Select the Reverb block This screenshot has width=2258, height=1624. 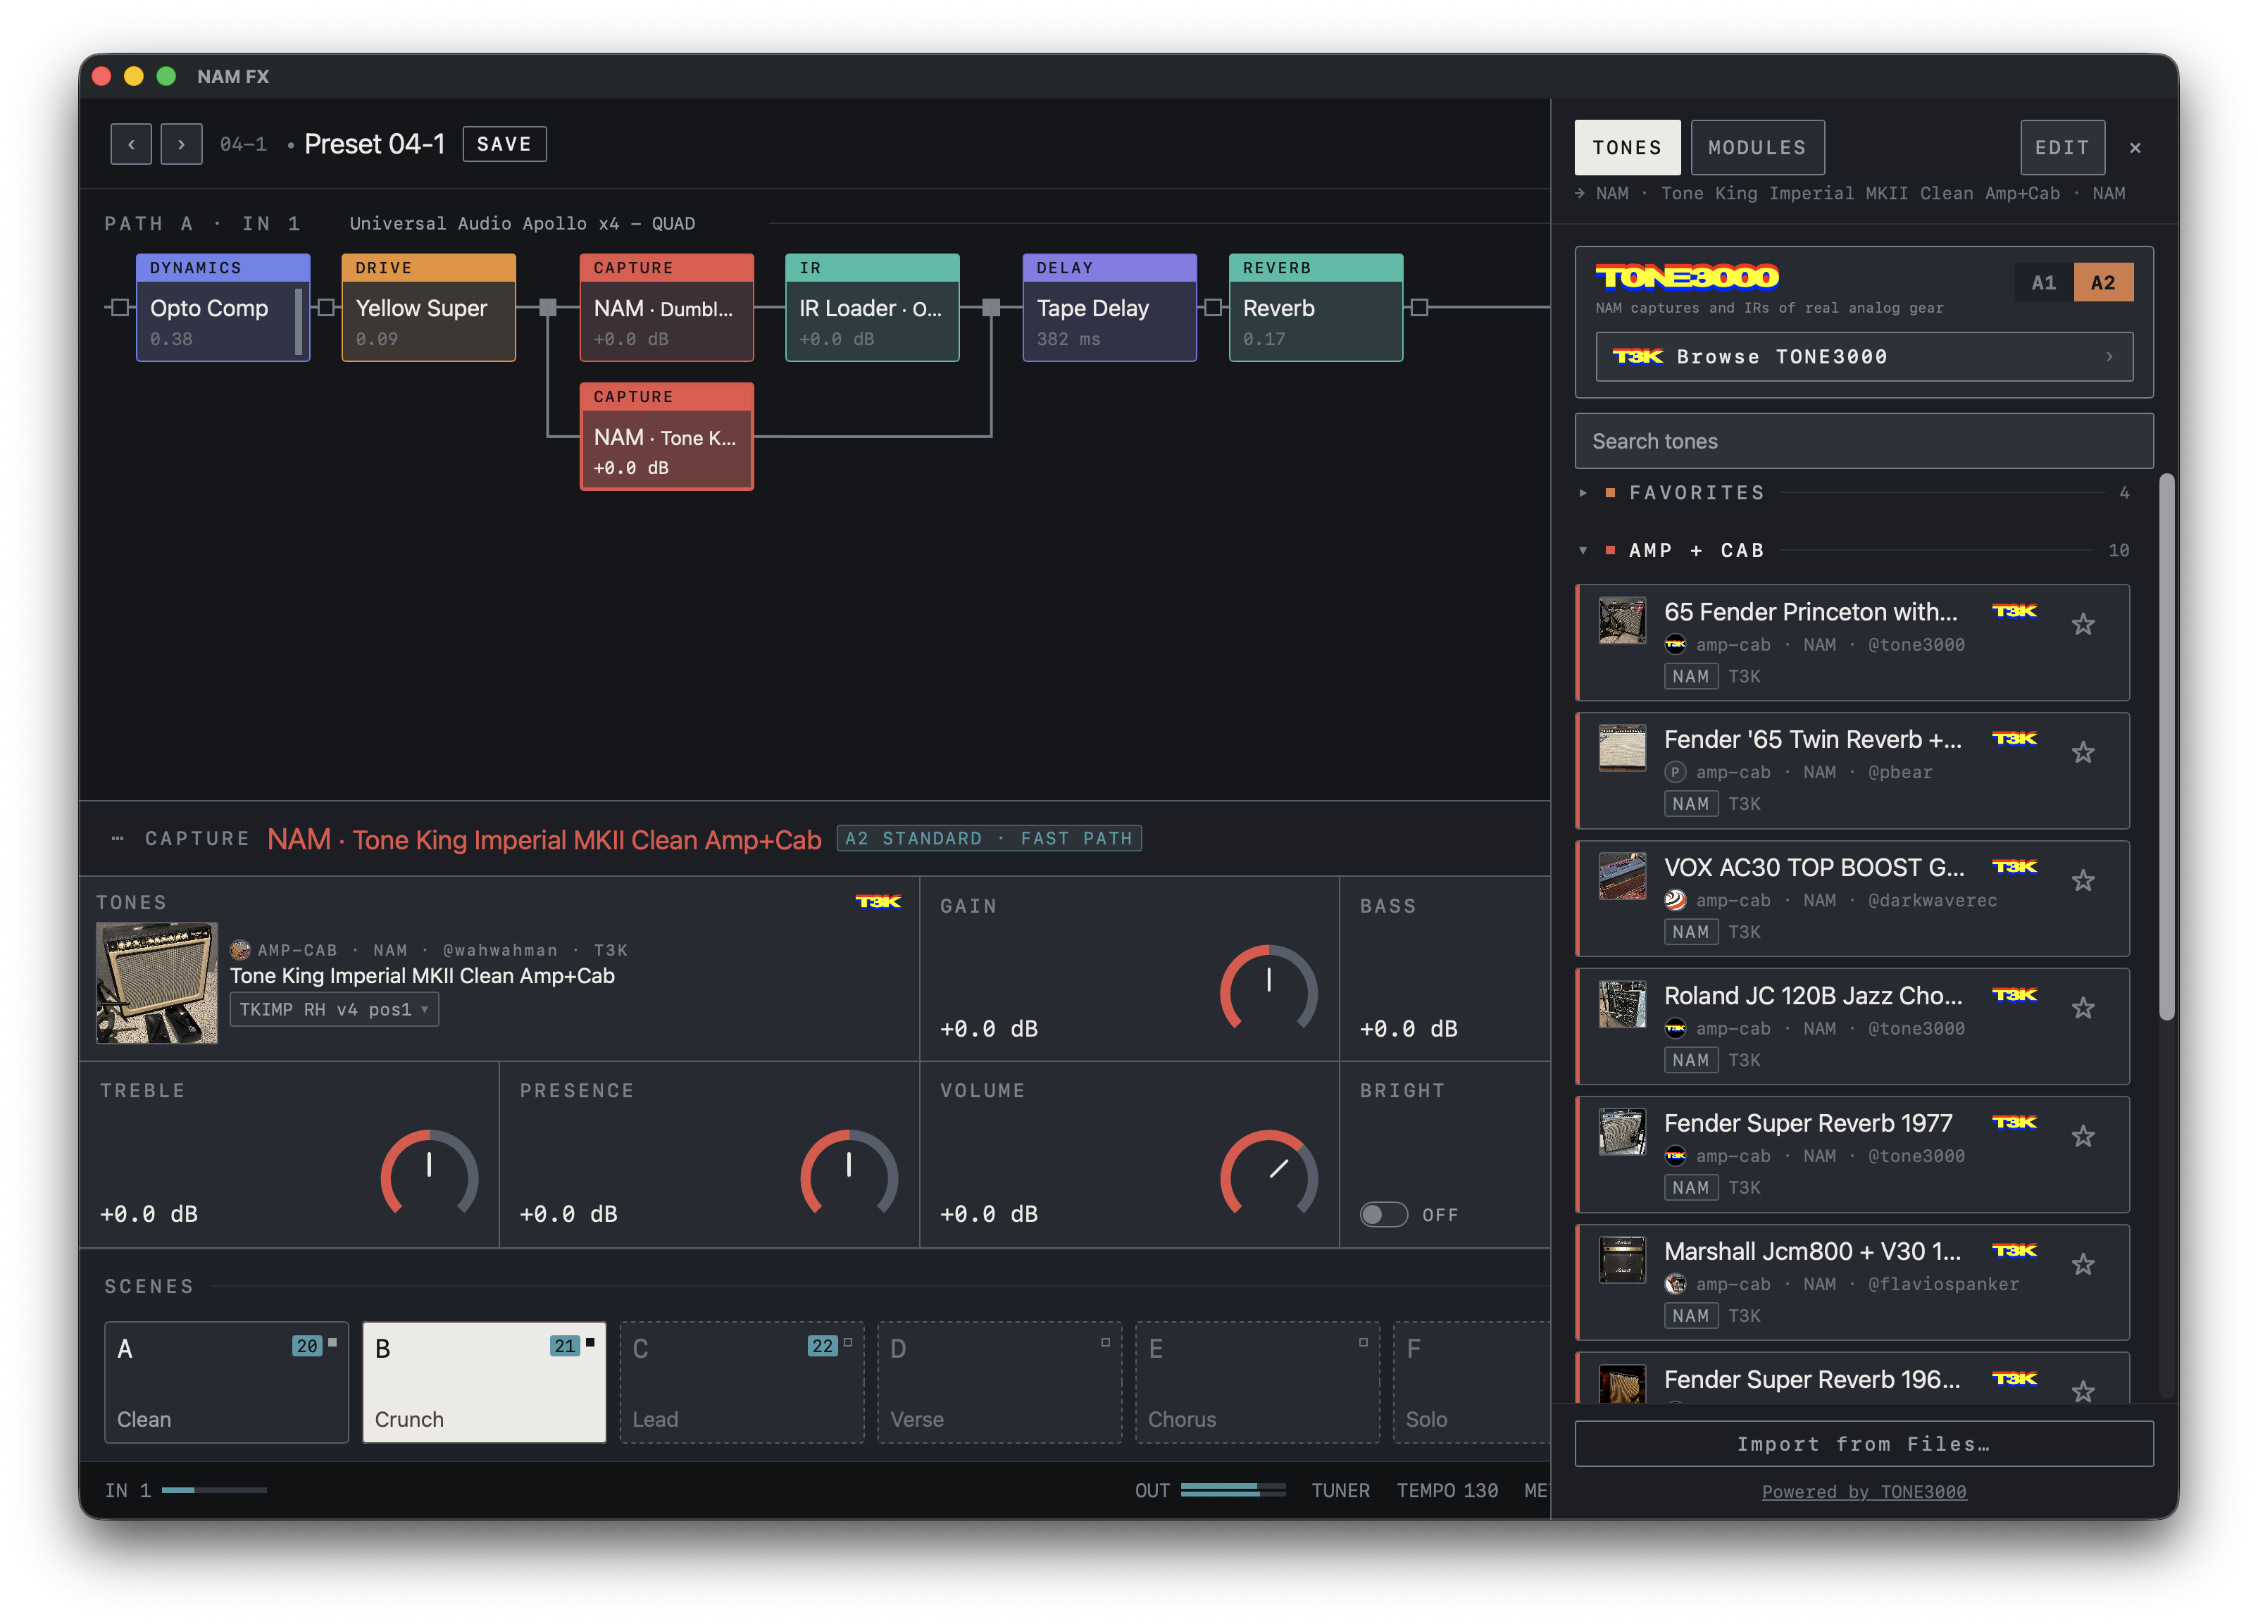[x=1315, y=308]
